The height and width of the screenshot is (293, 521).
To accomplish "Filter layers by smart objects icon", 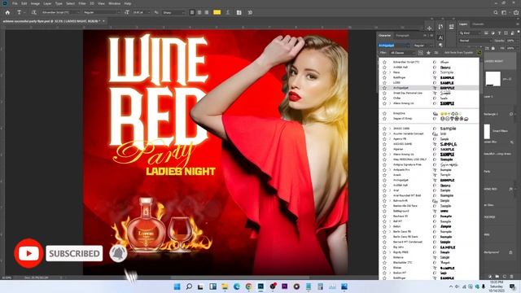I will 512,33.
